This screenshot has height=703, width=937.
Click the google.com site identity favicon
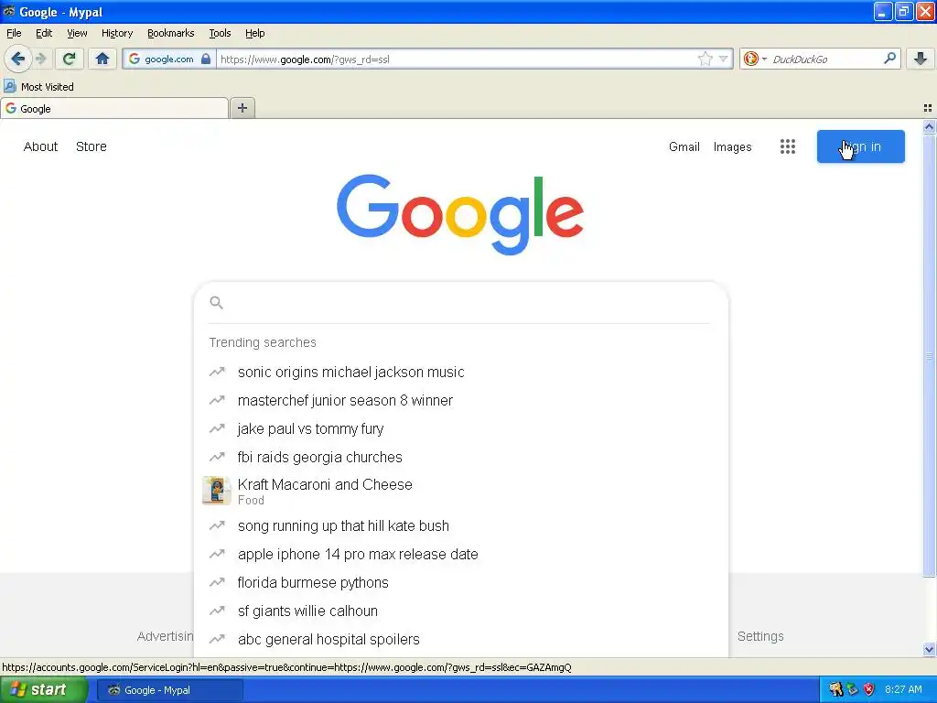[135, 59]
